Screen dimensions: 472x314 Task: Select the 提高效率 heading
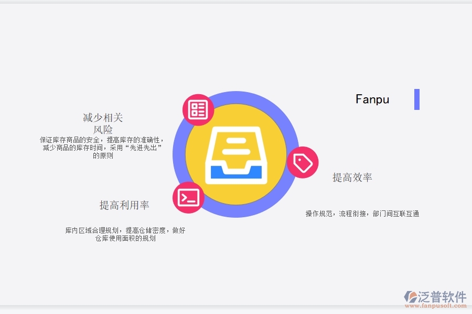(x=352, y=177)
